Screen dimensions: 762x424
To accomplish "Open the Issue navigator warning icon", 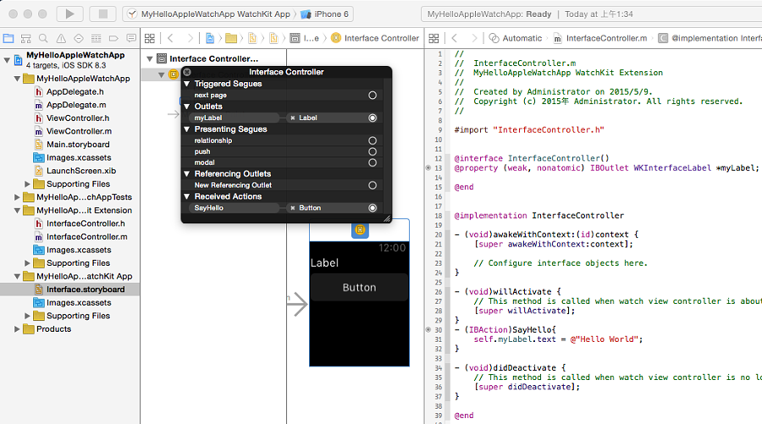I will [61, 38].
